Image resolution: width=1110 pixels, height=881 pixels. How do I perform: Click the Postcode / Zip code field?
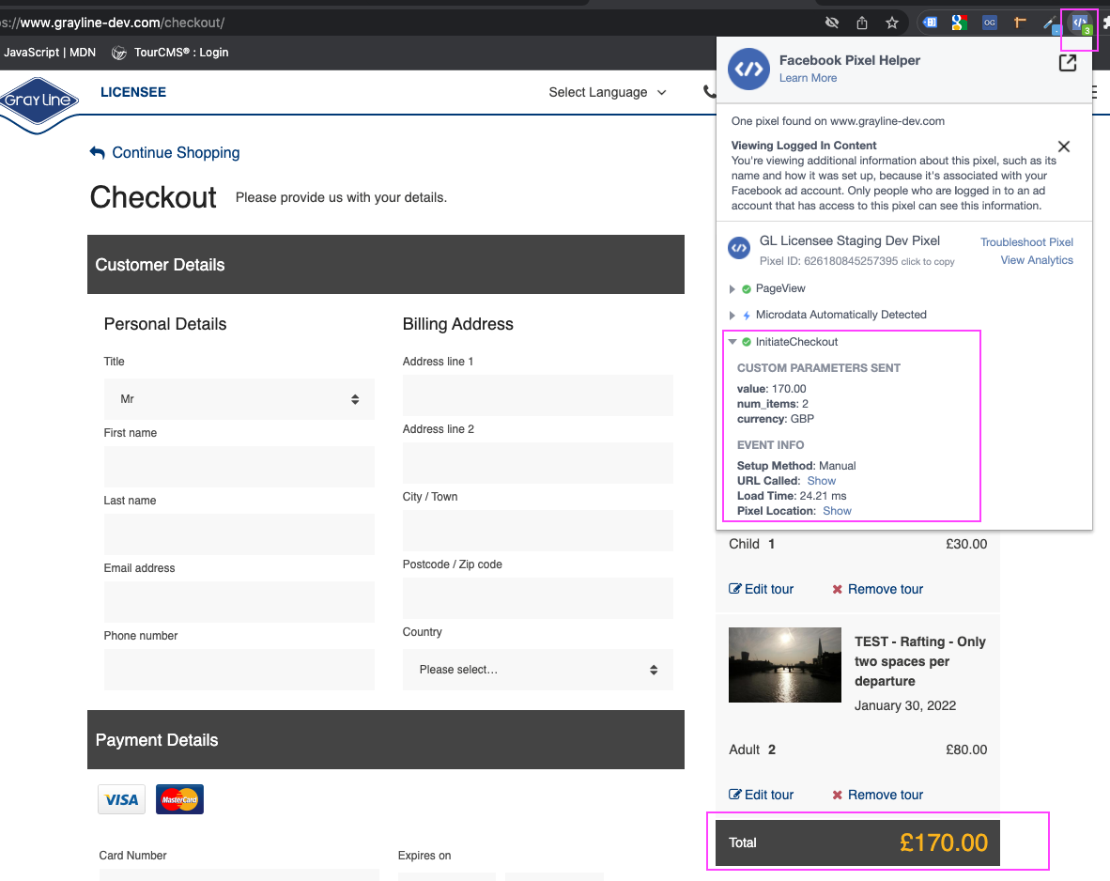coord(538,598)
